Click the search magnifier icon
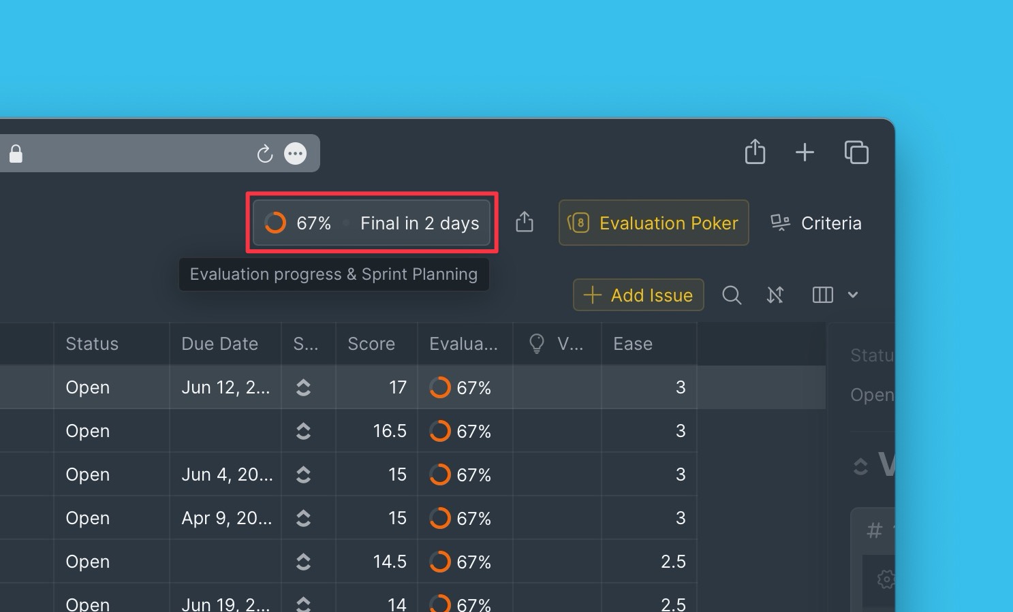Screen dimensions: 1013x612 tap(732, 295)
